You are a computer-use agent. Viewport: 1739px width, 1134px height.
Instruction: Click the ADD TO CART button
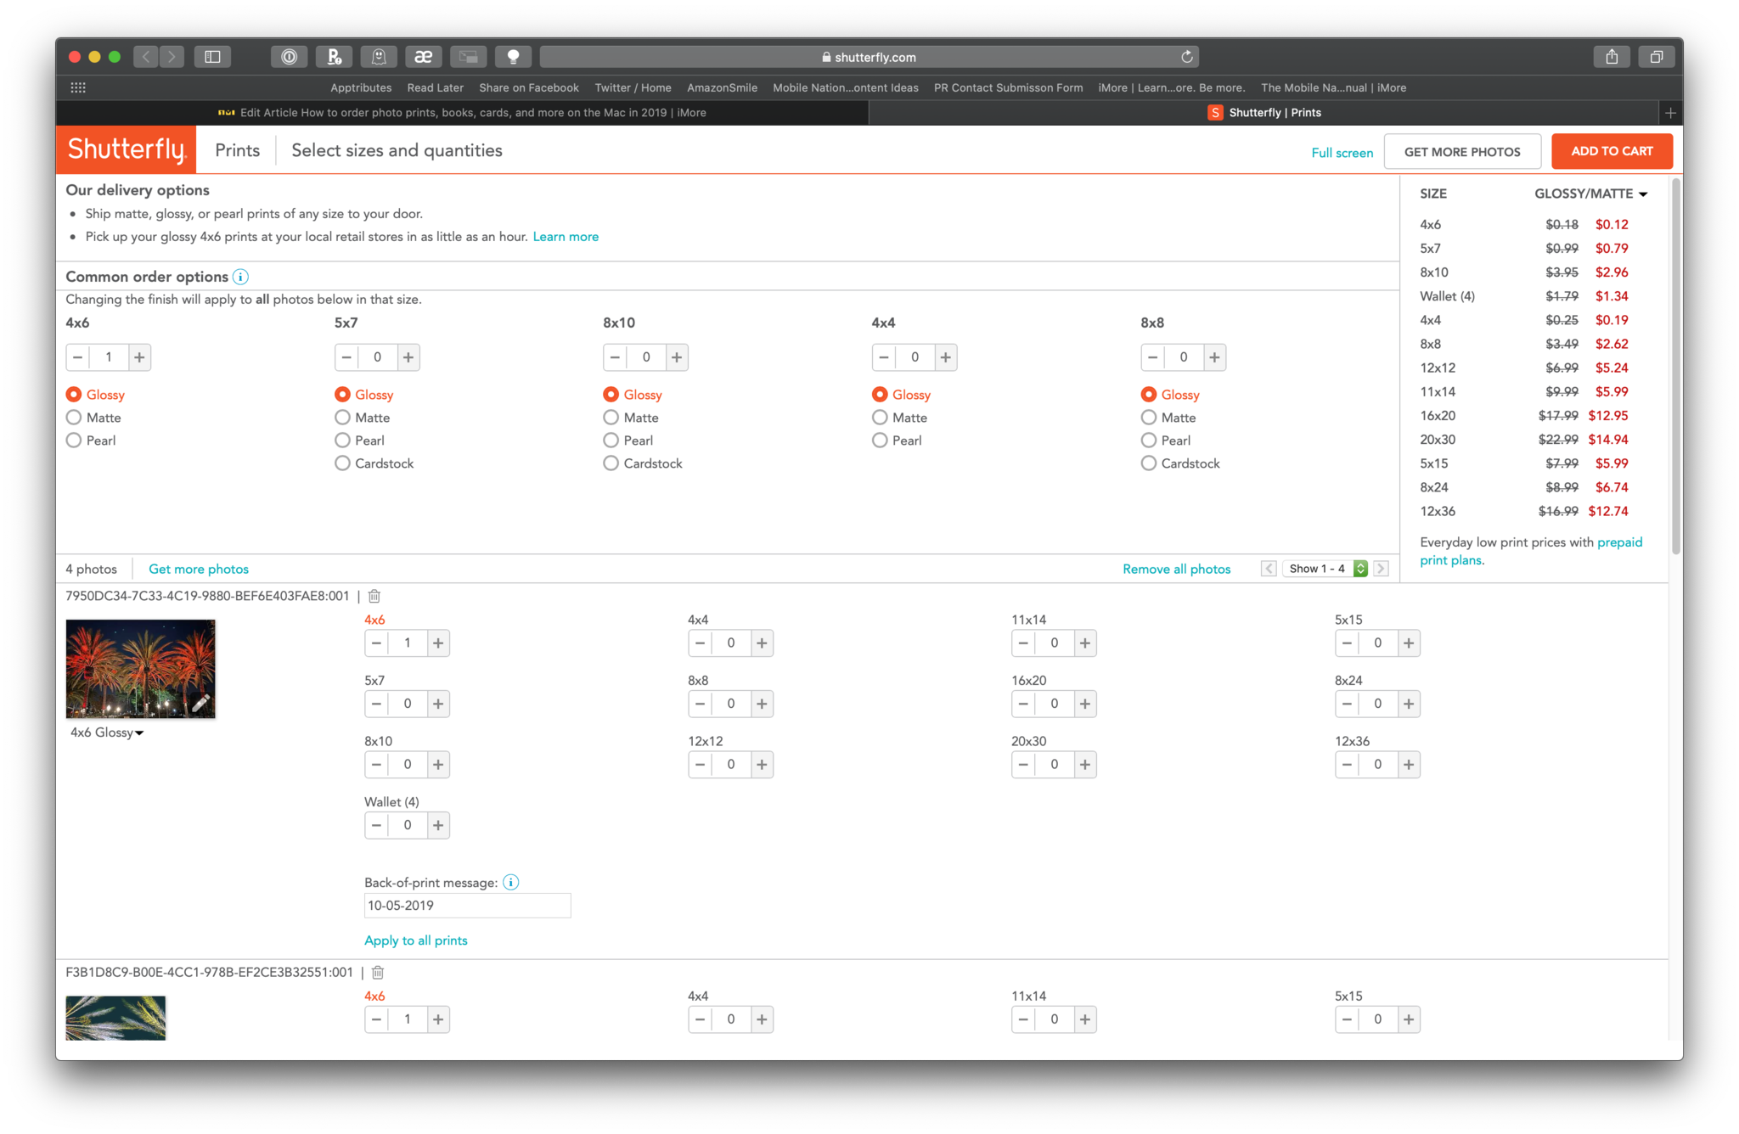click(x=1611, y=151)
